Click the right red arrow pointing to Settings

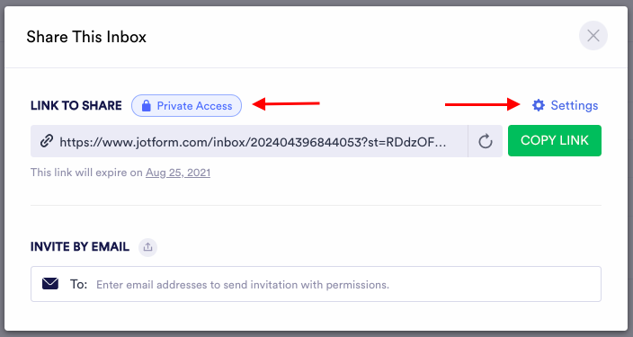tap(483, 104)
